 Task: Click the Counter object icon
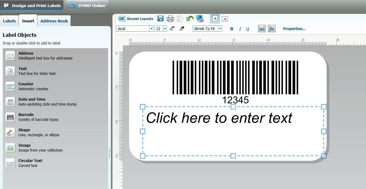pos(10,87)
